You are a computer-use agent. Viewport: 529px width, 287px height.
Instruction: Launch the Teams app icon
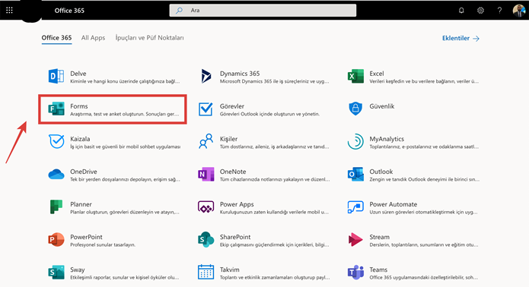[x=355, y=273]
